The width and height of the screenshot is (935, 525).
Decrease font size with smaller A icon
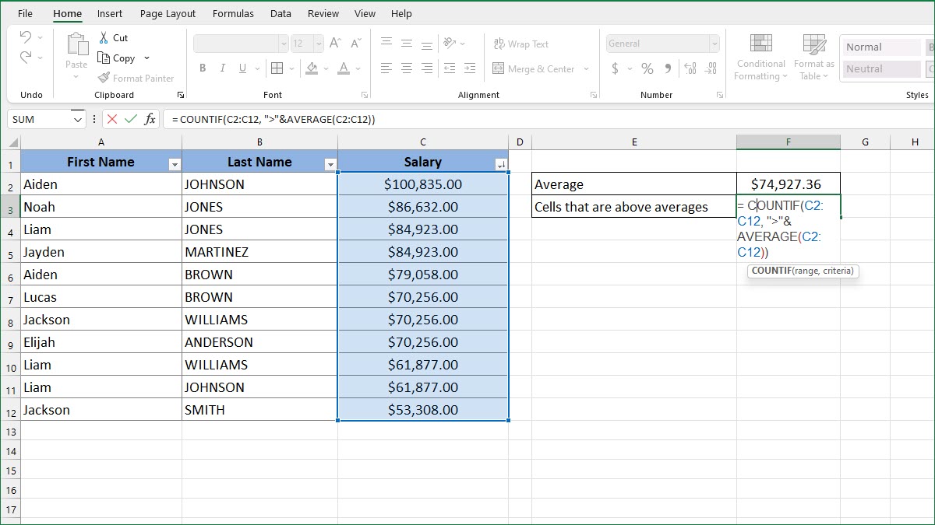click(355, 44)
